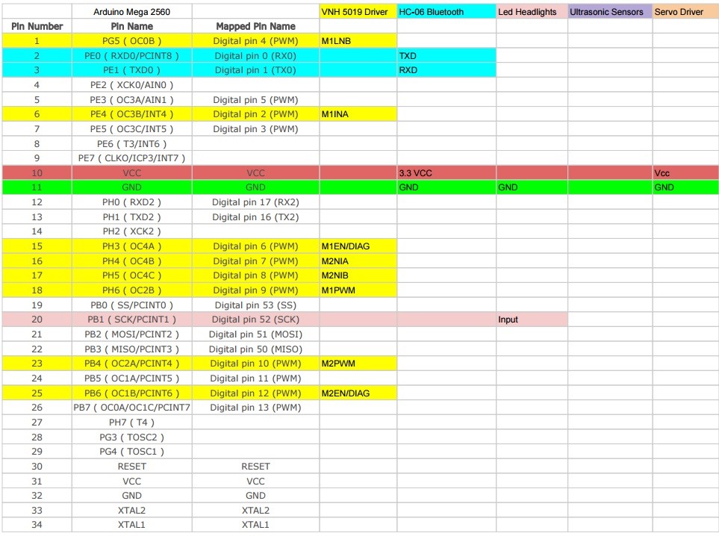The width and height of the screenshot is (719, 536).
Task: Click cell 'Digital pin 11 (PWM)'
Action: pyautogui.click(x=255, y=378)
